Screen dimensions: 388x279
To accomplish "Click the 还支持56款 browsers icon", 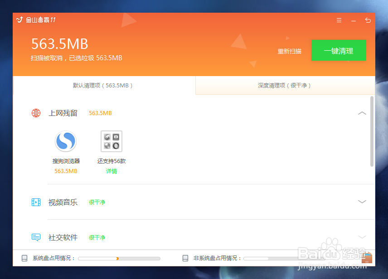I will pyautogui.click(x=112, y=141).
